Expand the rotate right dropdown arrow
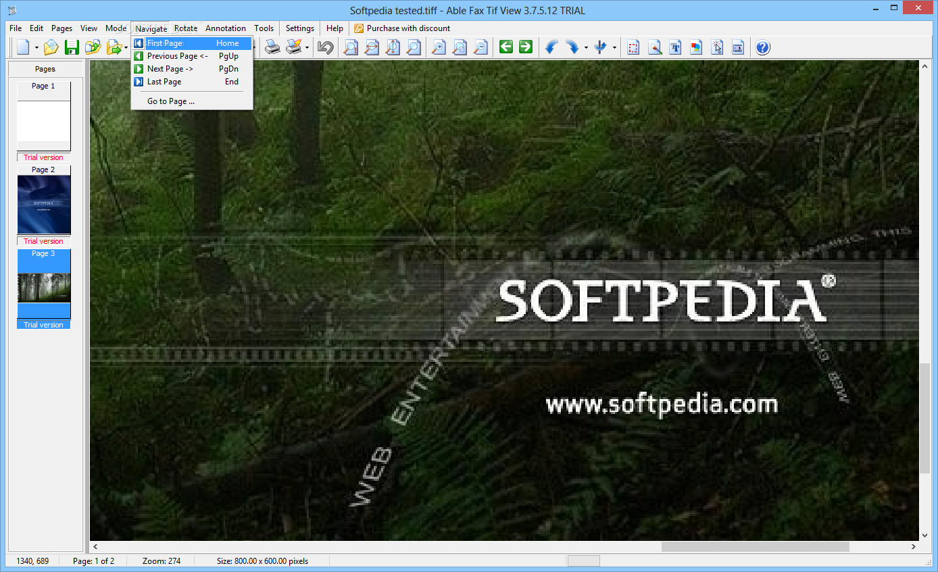The image size is (938, 572). pyautogui.click(x=586, y=47)
